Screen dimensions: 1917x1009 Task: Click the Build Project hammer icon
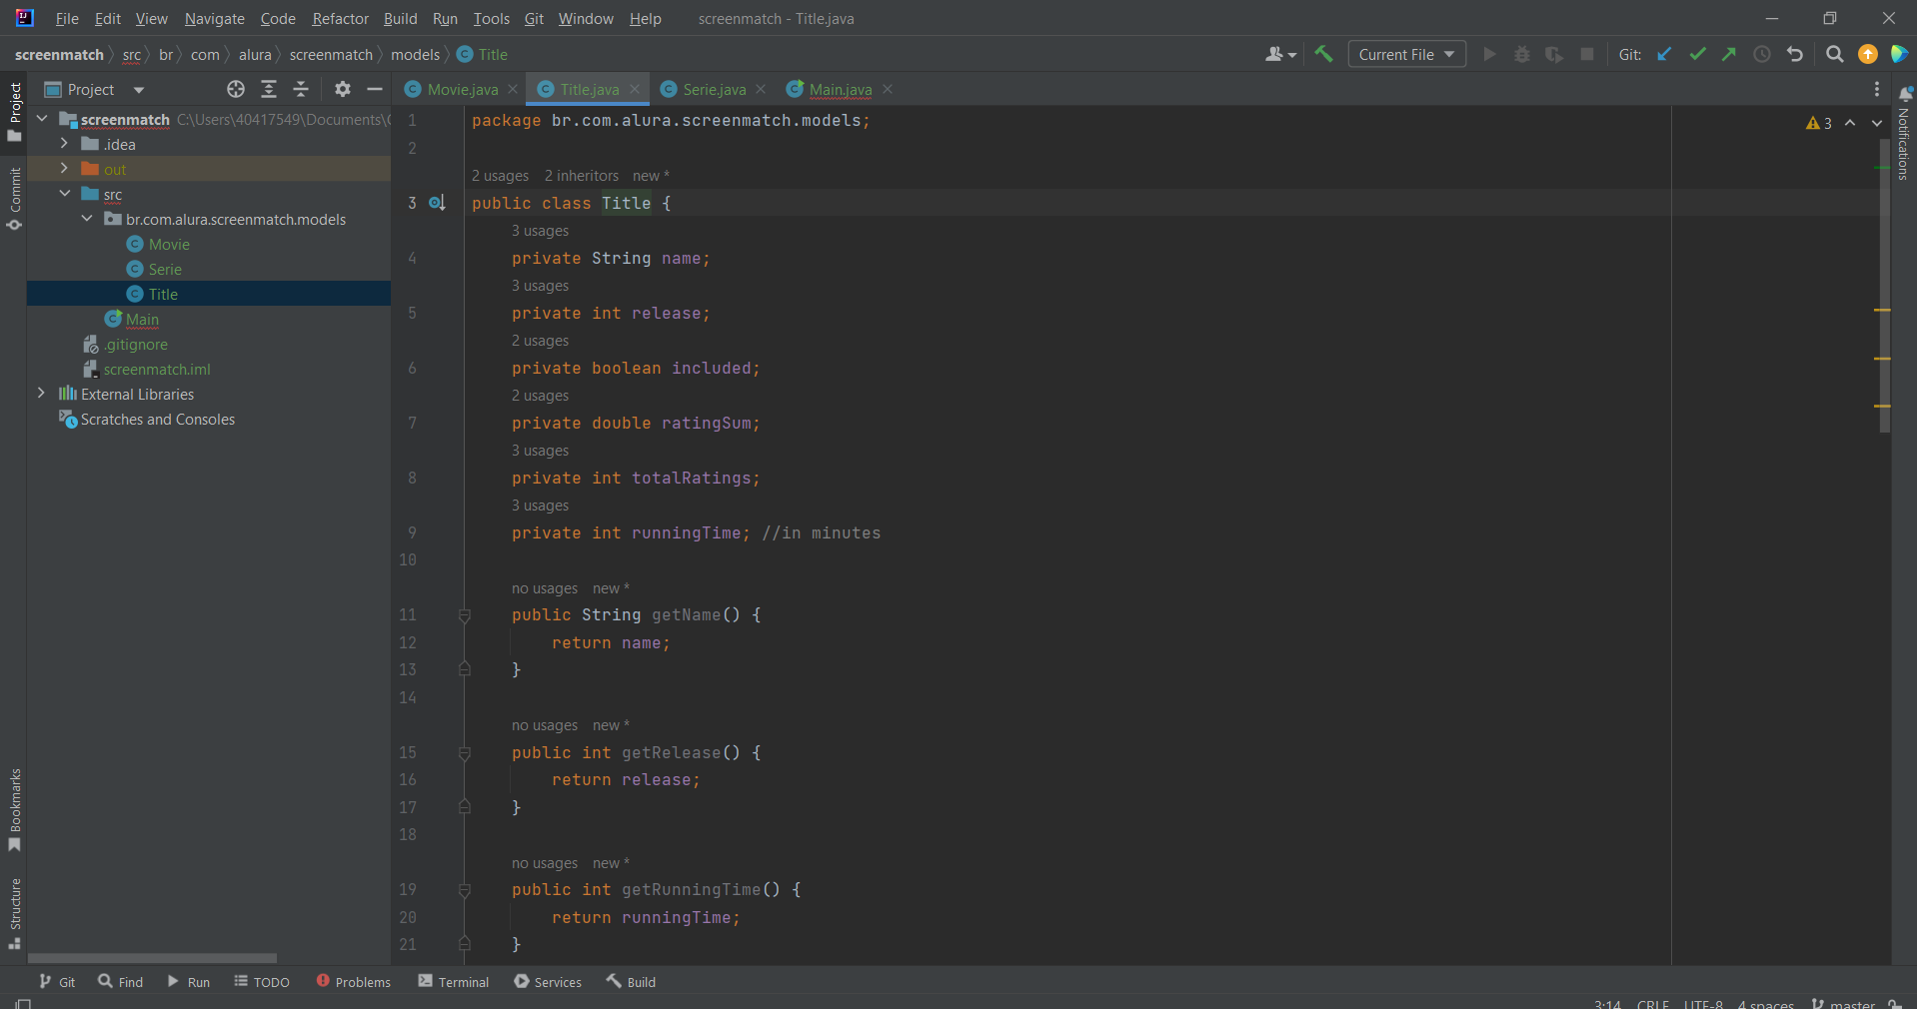tap(1324, 54)
